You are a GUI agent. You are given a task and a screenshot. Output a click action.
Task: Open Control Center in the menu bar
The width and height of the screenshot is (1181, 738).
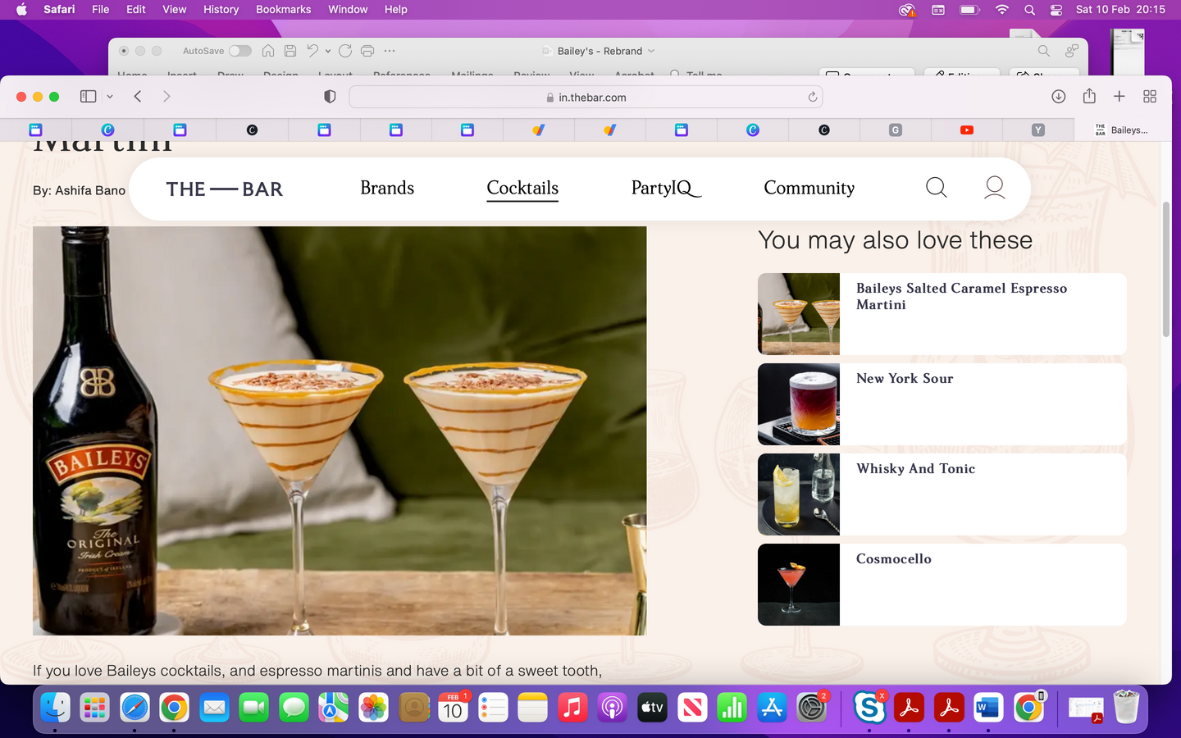click(x=1056, y=10)
